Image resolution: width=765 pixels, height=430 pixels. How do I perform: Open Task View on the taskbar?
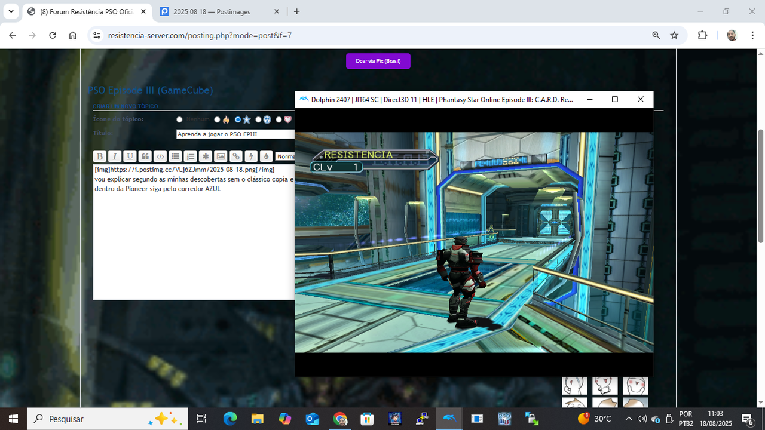201,419
